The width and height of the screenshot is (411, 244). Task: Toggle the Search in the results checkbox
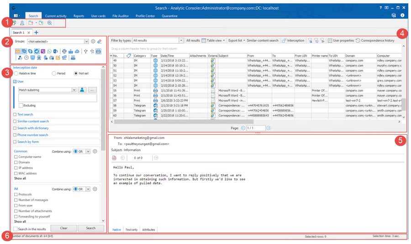16,228
